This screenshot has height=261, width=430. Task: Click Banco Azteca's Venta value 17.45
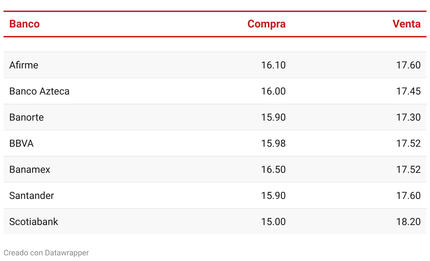click(408, 91)
